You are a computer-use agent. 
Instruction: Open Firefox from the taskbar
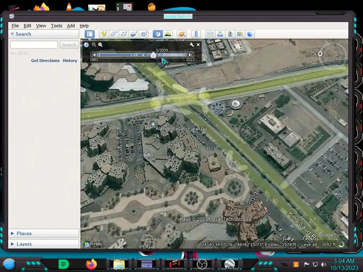91,264
